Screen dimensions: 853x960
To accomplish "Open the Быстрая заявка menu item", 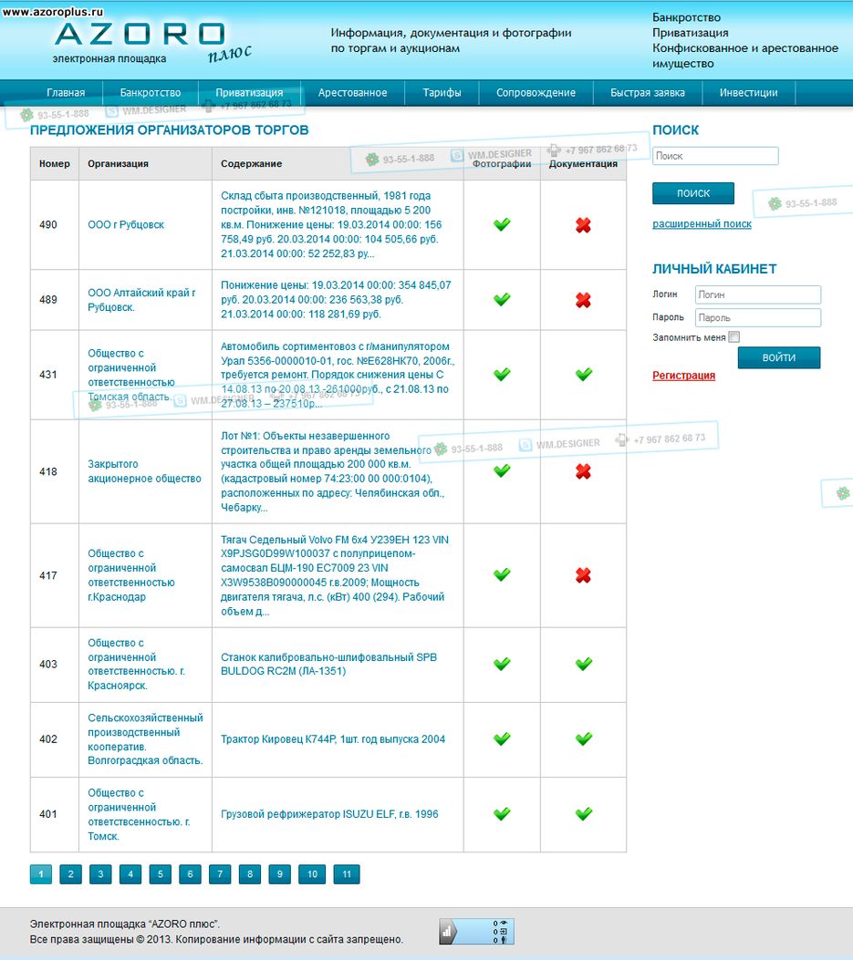I will [x=647, y=92].
